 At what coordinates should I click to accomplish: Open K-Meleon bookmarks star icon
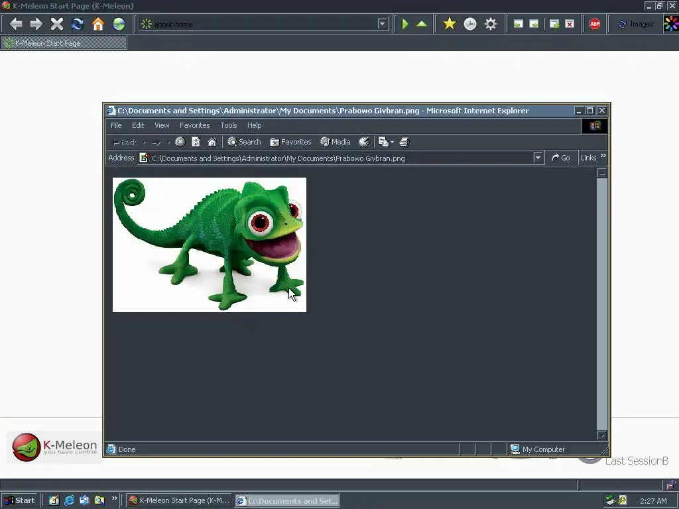[x=450, y=24]
